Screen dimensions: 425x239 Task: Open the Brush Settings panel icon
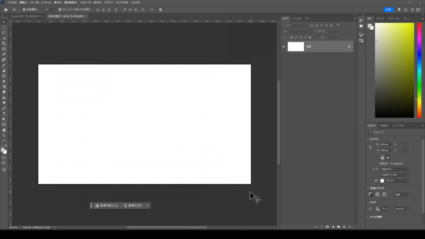pyautogui.click(x=361, y=35)
